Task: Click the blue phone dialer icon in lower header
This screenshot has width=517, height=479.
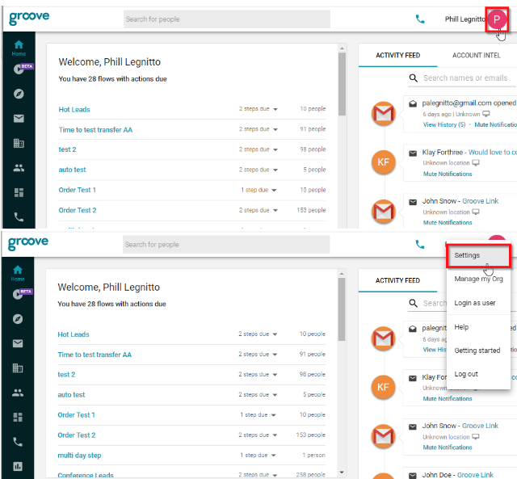Action: pos(420,244)
